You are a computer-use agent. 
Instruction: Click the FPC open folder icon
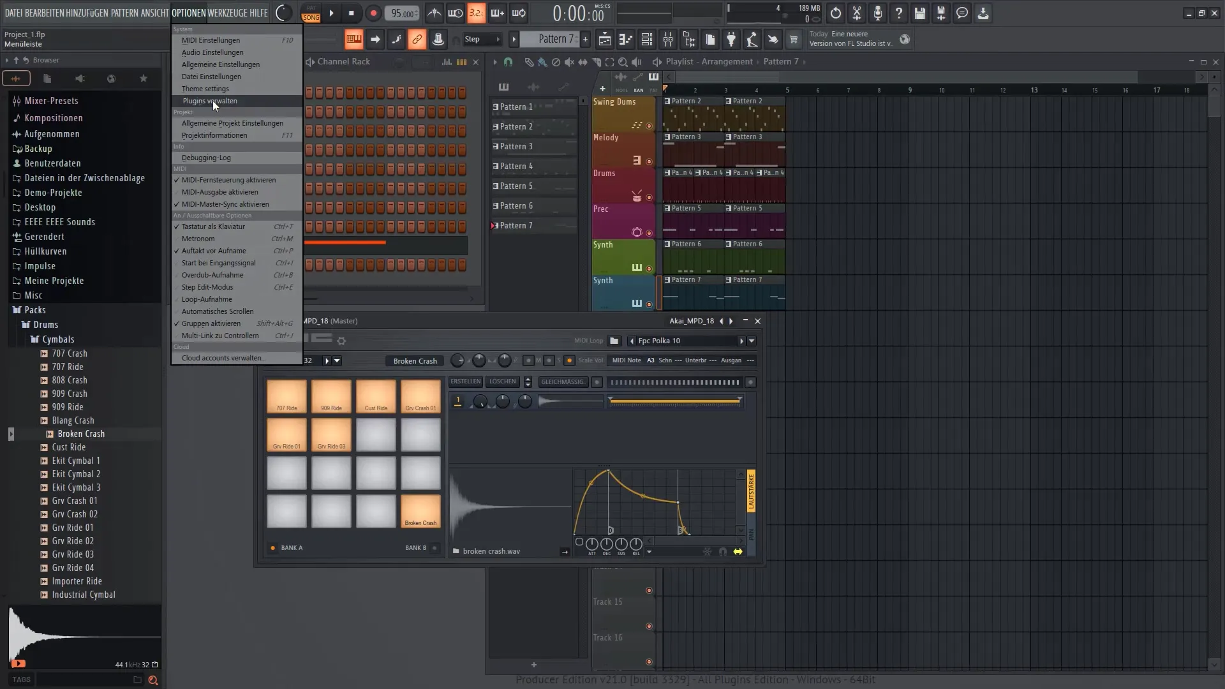(x=614, y=341)
